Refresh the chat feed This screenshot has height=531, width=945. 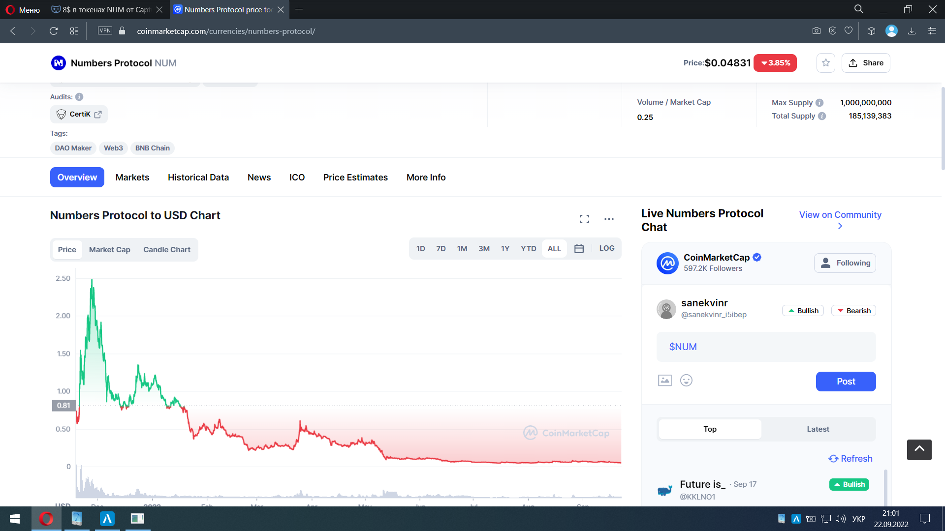(850, 459)
